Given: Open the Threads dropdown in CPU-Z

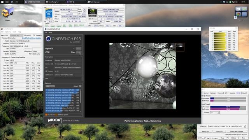Looking at the screenshot, I should 215,112.
